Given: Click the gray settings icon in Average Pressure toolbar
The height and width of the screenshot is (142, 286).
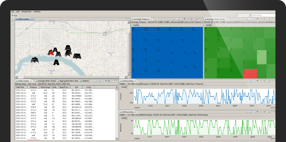Looking at the screenshot, I should (196, 19).
